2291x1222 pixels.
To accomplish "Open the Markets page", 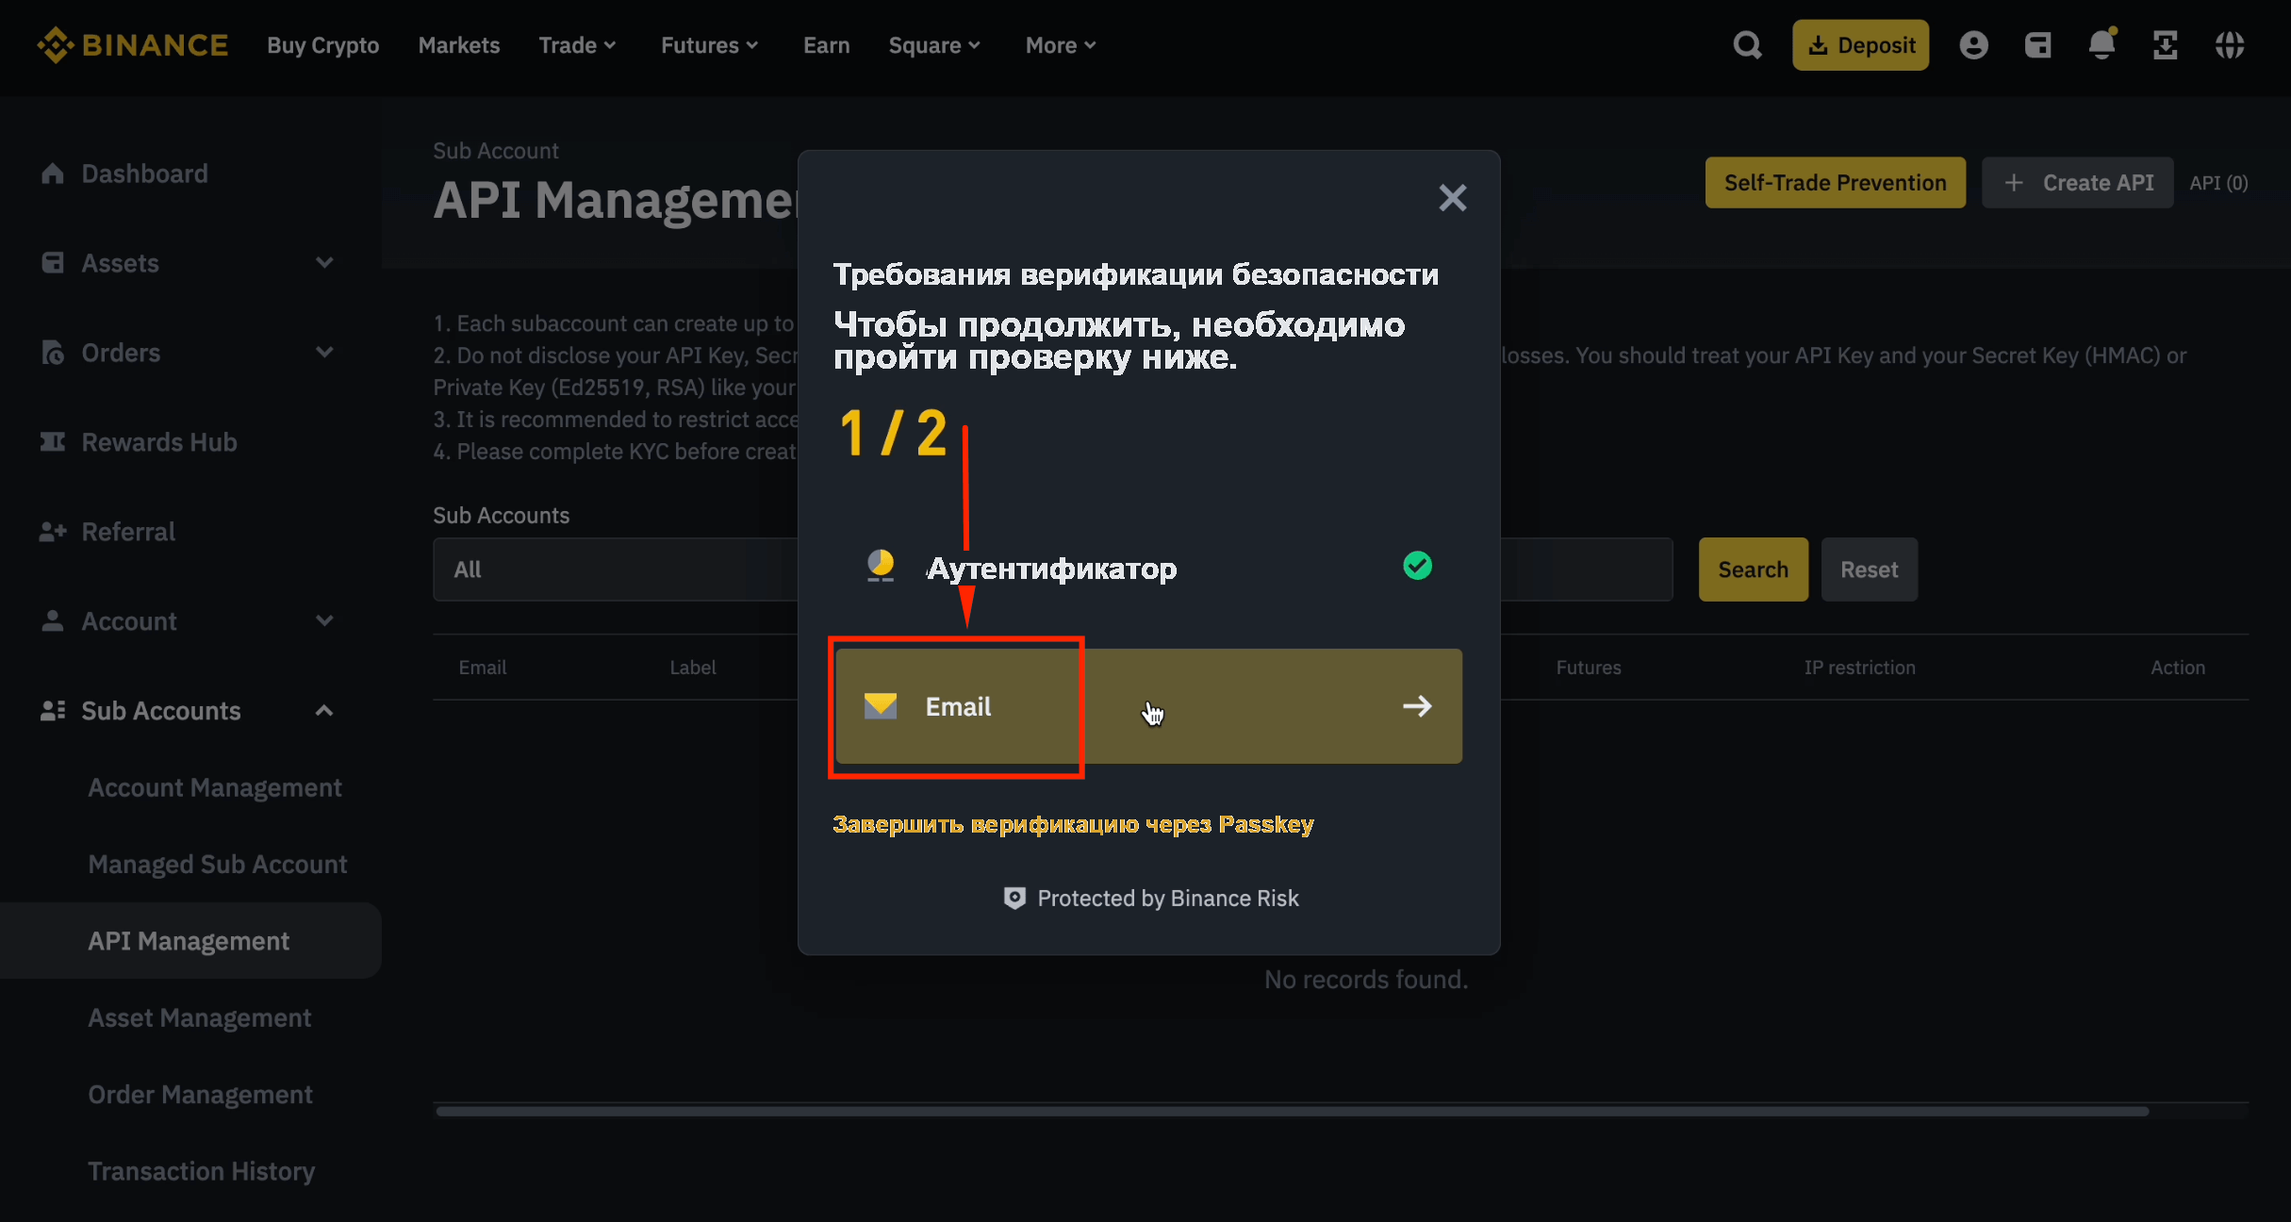I will click(x=459, y=45).
